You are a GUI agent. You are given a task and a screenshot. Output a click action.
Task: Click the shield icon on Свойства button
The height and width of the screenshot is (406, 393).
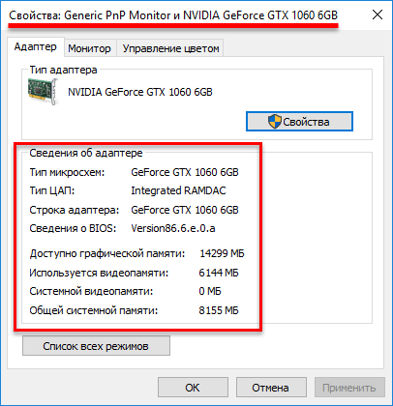(x=275, y=122)
